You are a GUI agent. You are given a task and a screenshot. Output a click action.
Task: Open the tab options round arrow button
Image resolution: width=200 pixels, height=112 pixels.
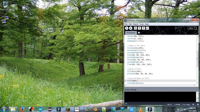click(139, 33)
